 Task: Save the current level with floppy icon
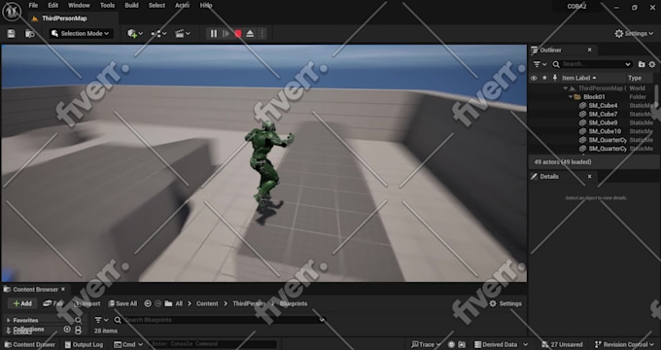[x=11, y=34]
